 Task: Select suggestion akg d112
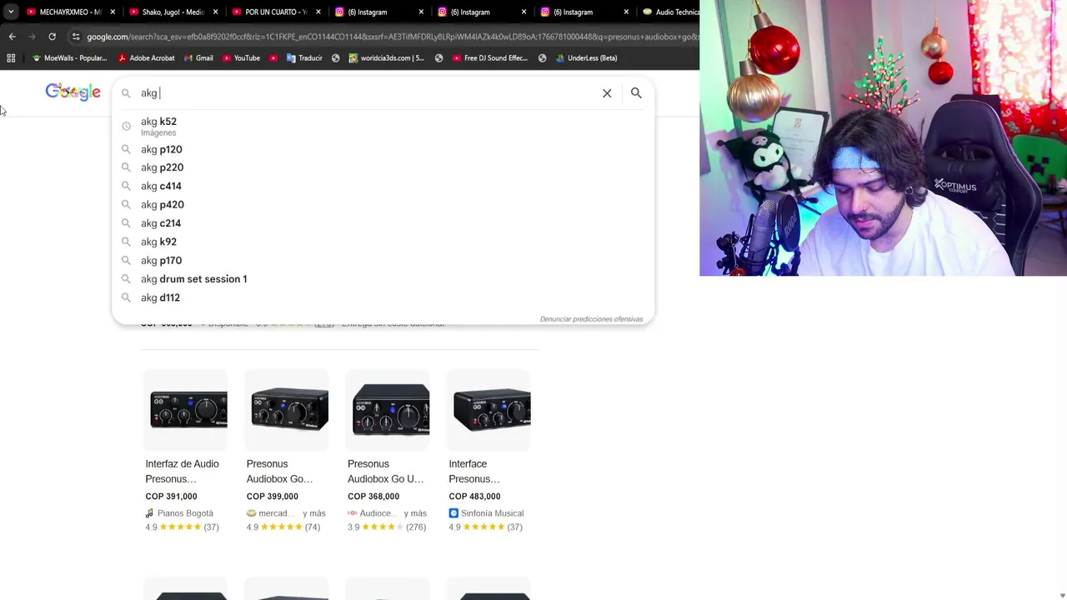pos(383,297)
